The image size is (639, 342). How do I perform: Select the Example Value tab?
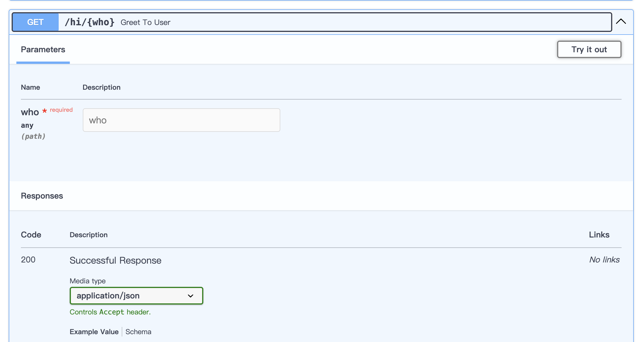pos(94,332)
